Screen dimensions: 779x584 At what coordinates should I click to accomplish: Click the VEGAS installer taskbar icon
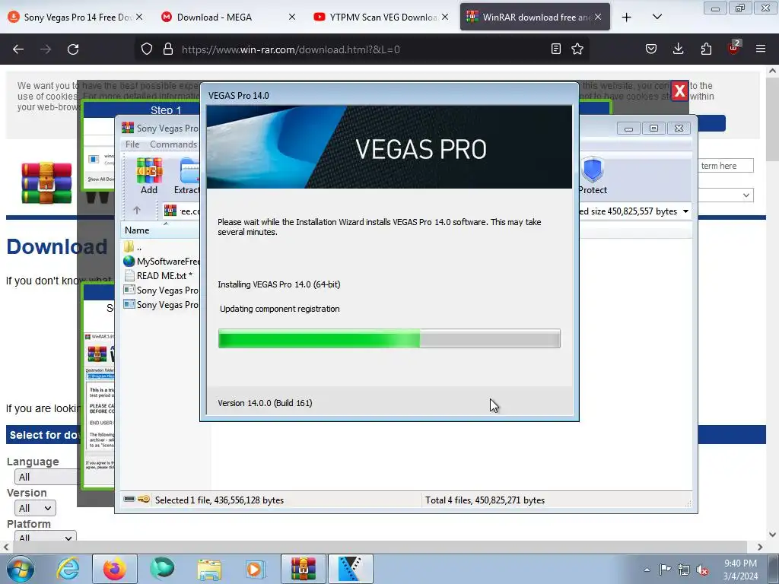[x=351, y=569]
